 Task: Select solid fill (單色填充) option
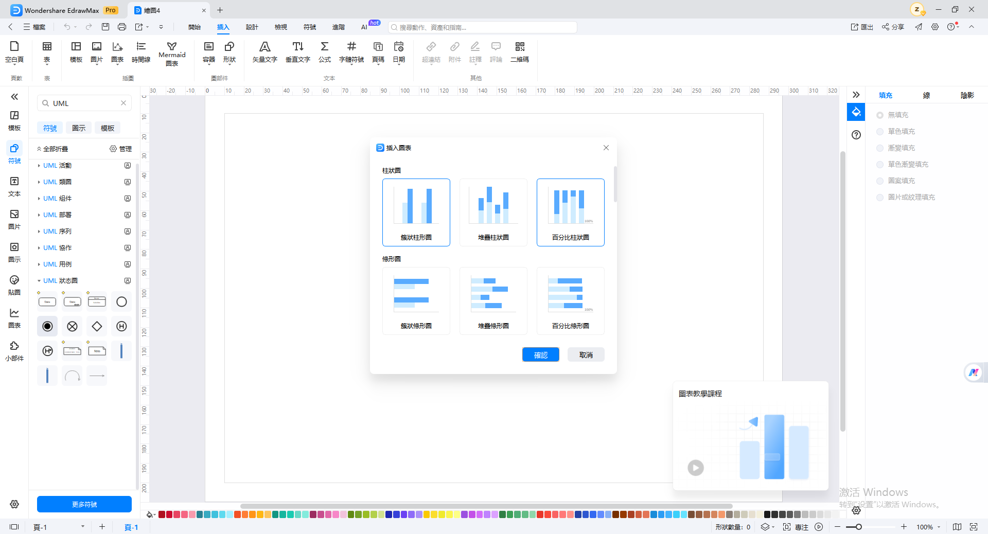click(x=896, y=132)
